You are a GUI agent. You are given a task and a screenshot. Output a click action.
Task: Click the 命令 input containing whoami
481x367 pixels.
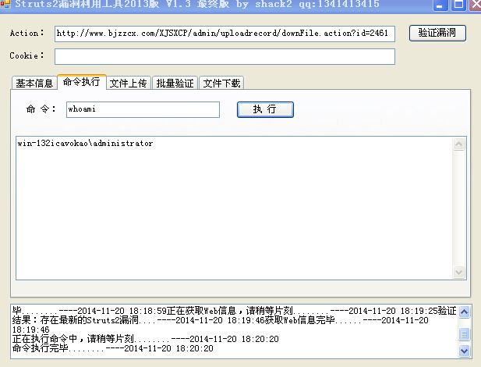[143, 109]
